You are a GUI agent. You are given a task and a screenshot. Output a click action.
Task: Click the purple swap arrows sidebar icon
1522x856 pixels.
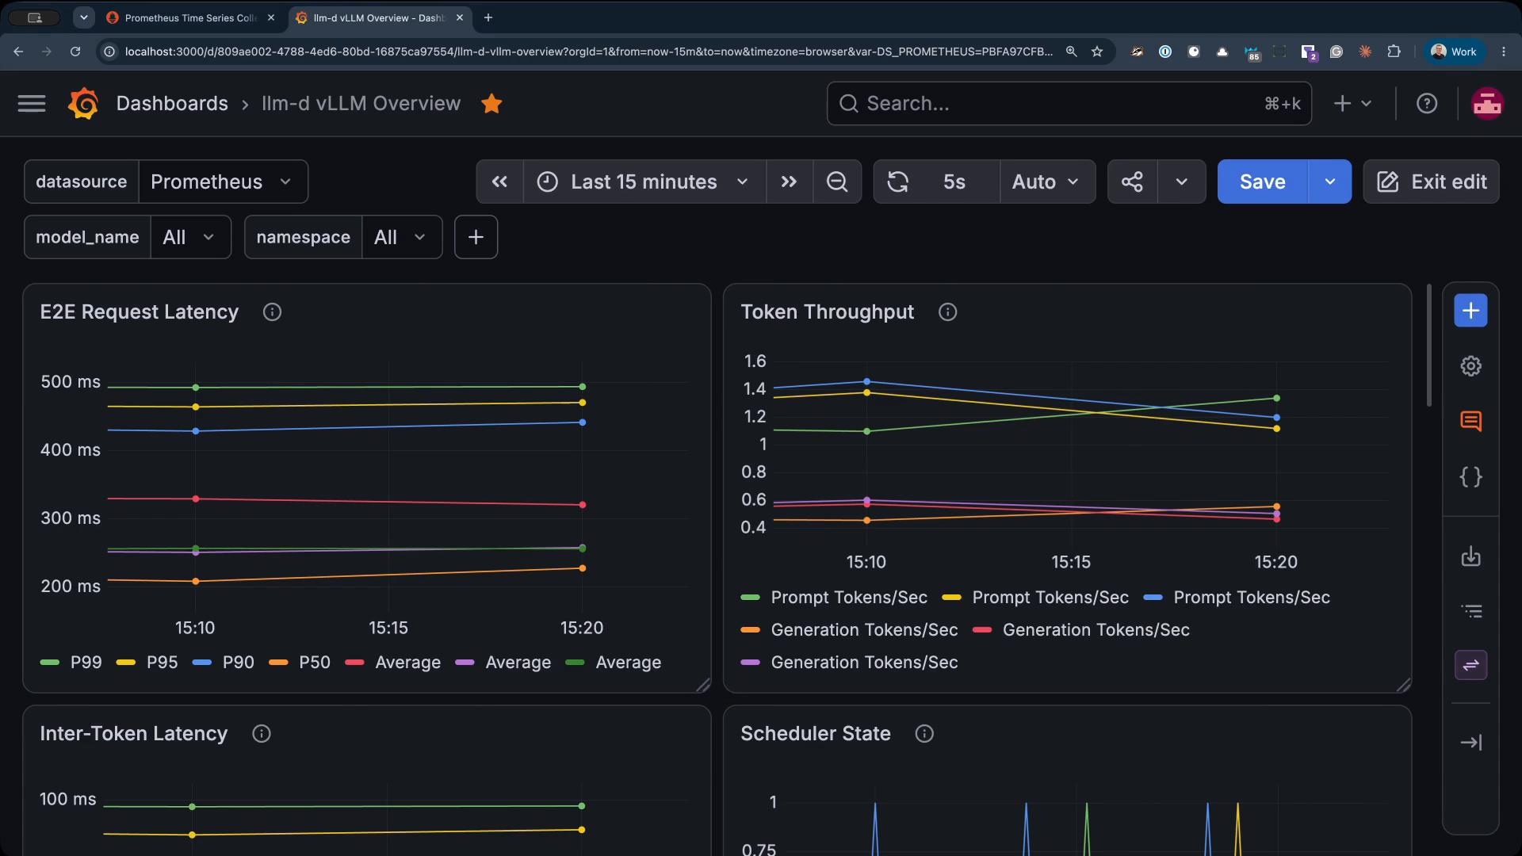pyautogui.click(x=1470, y=665)
